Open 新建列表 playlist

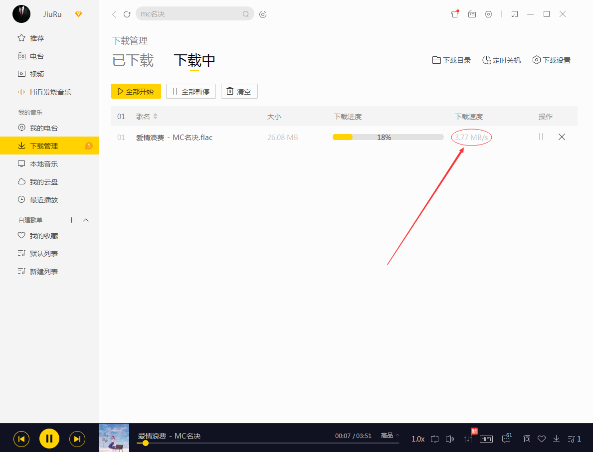(x=49, y=272)
